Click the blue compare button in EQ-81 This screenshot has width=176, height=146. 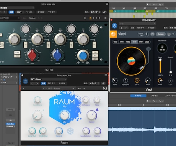pos(11,12)
